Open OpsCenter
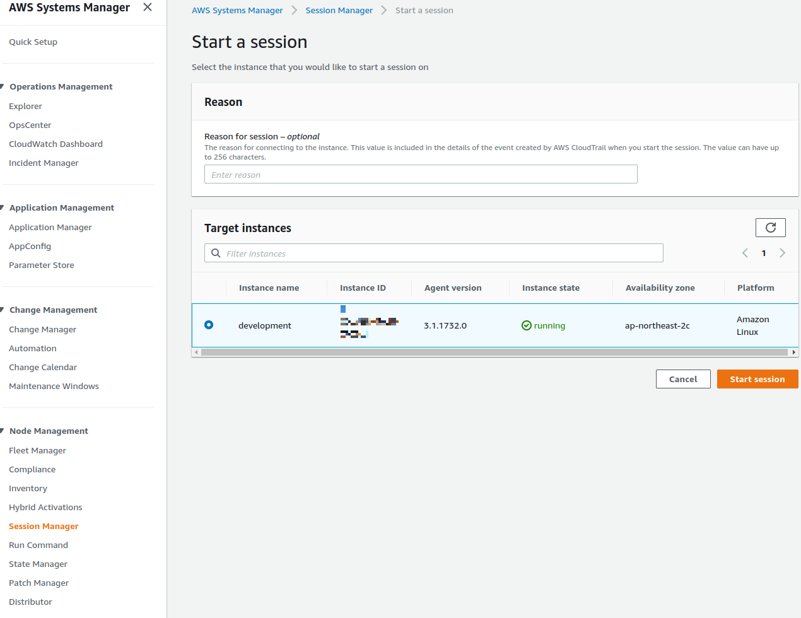This screenshot has width=801, height=618. point(30,125)
